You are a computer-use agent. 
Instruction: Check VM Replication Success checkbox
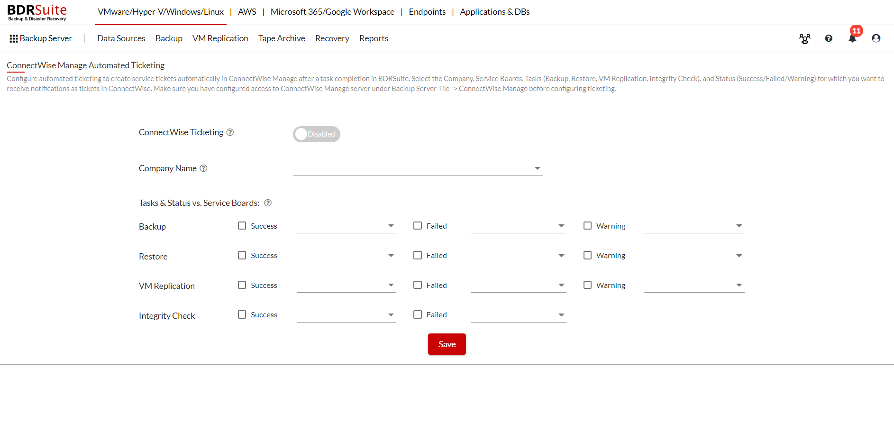(242, 285)
